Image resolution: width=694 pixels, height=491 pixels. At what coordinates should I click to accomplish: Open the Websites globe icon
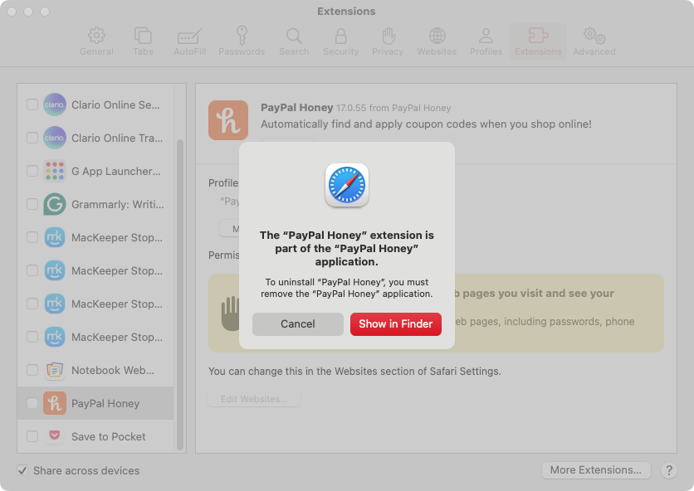point(437,36)
